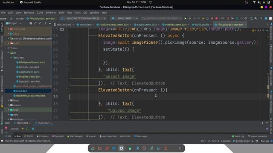Screen dimensions: 273x153
Task: Click the editor vertical scrollbar thumb
Action: (x=268, y=87)
